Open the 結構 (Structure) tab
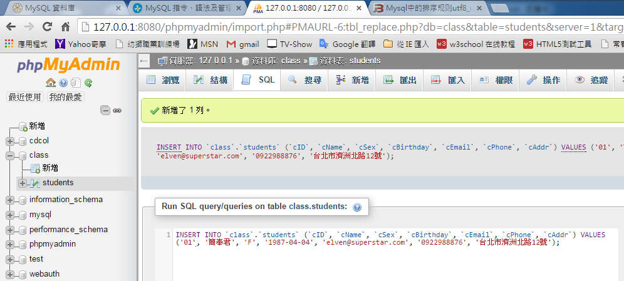The image size is (624, 281). (210, 80)
